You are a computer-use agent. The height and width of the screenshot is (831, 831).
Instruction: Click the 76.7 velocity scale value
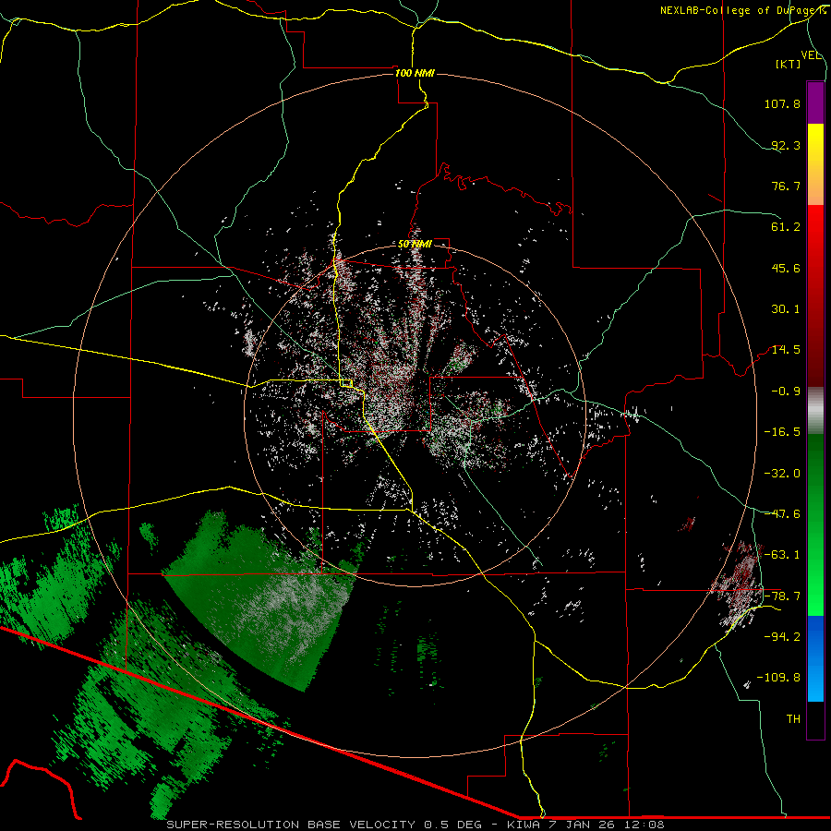[x=786, y=186]
